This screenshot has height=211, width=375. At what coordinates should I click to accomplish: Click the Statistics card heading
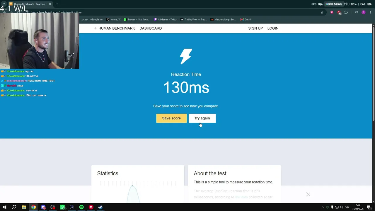(108, 173)
